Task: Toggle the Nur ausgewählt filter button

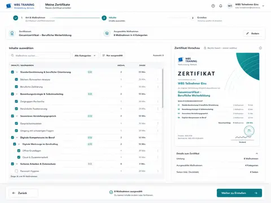Action: pyautogui.click(x=112, y=55)
